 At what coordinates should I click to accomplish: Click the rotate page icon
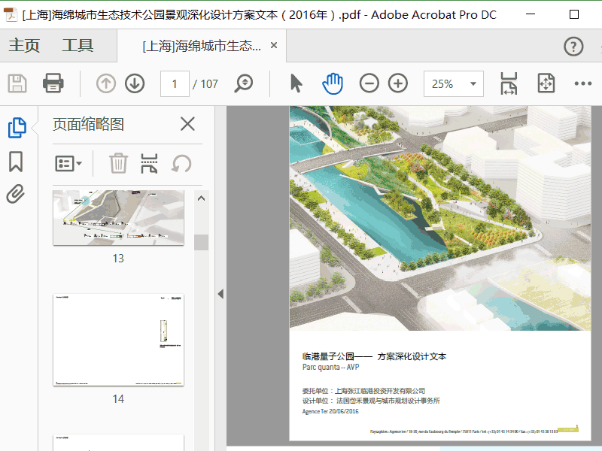pos(181,164)
